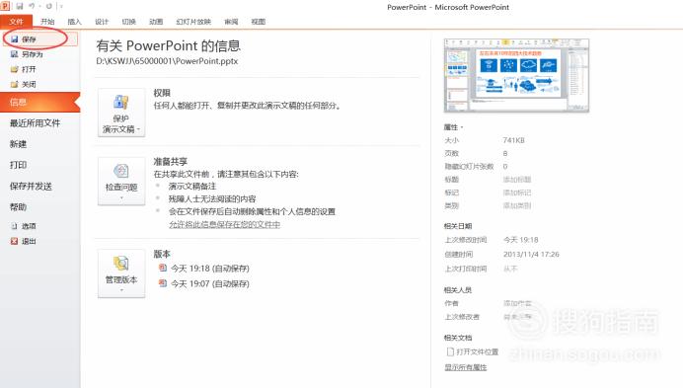Screen dimensions: 683x388
Task: Open file via Open folder icon
Action: pyautogui.click(x=15, y=69)
